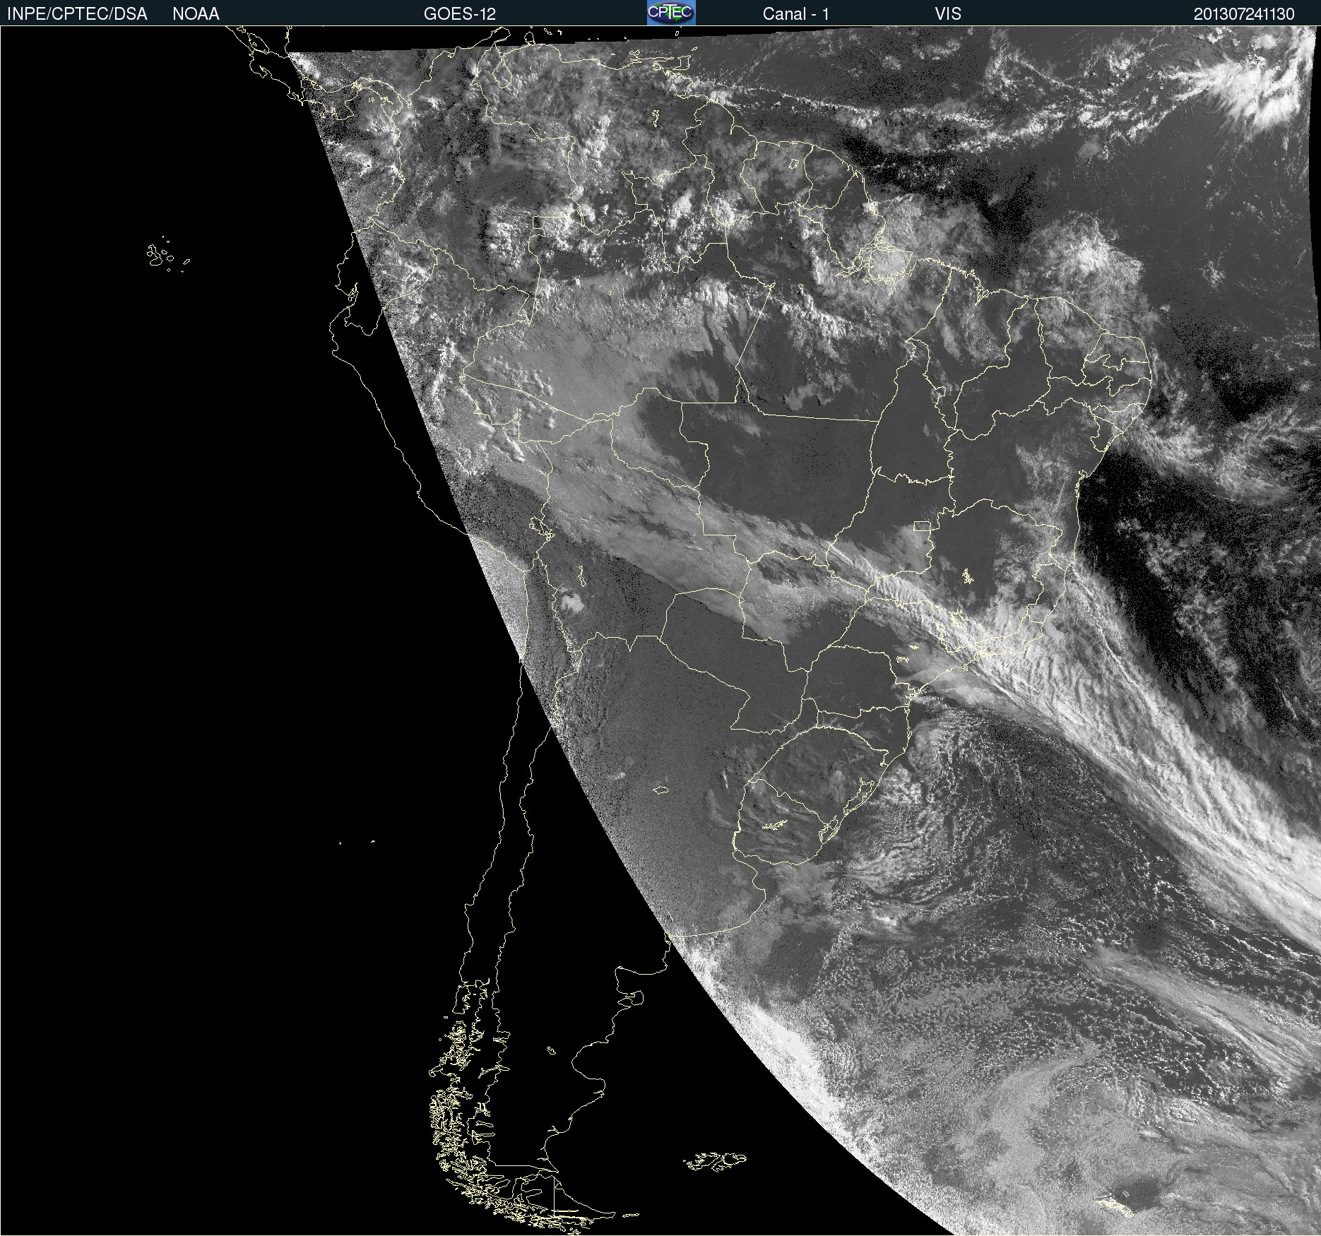Click the Canal - 1 label
Screen dimensions: 1321x1236
click(796, 14)
